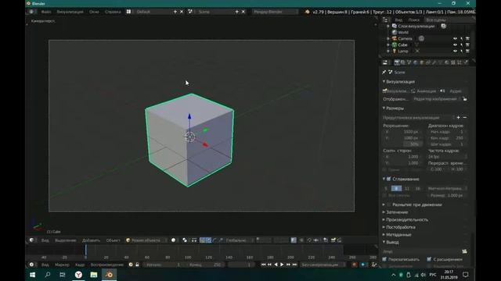Click the end frame 250 field in timeline
The width and height of the screenshot is (501, 281).
tap(204, 265)
